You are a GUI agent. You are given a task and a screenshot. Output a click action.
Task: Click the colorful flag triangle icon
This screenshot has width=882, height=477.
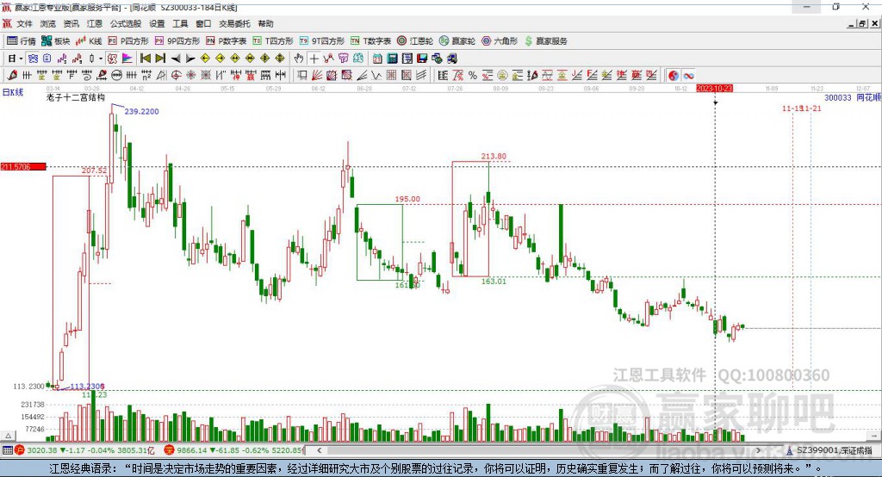pyautogui.click(x=127, y=58)
